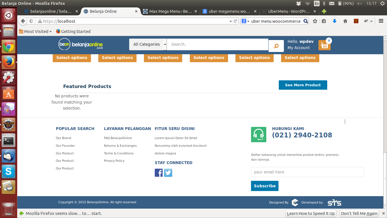This screenshot has height=218, width=387.
Task: Open the Returns & Exchanges link
Action: pyautogui.click(x=120, y=146)
